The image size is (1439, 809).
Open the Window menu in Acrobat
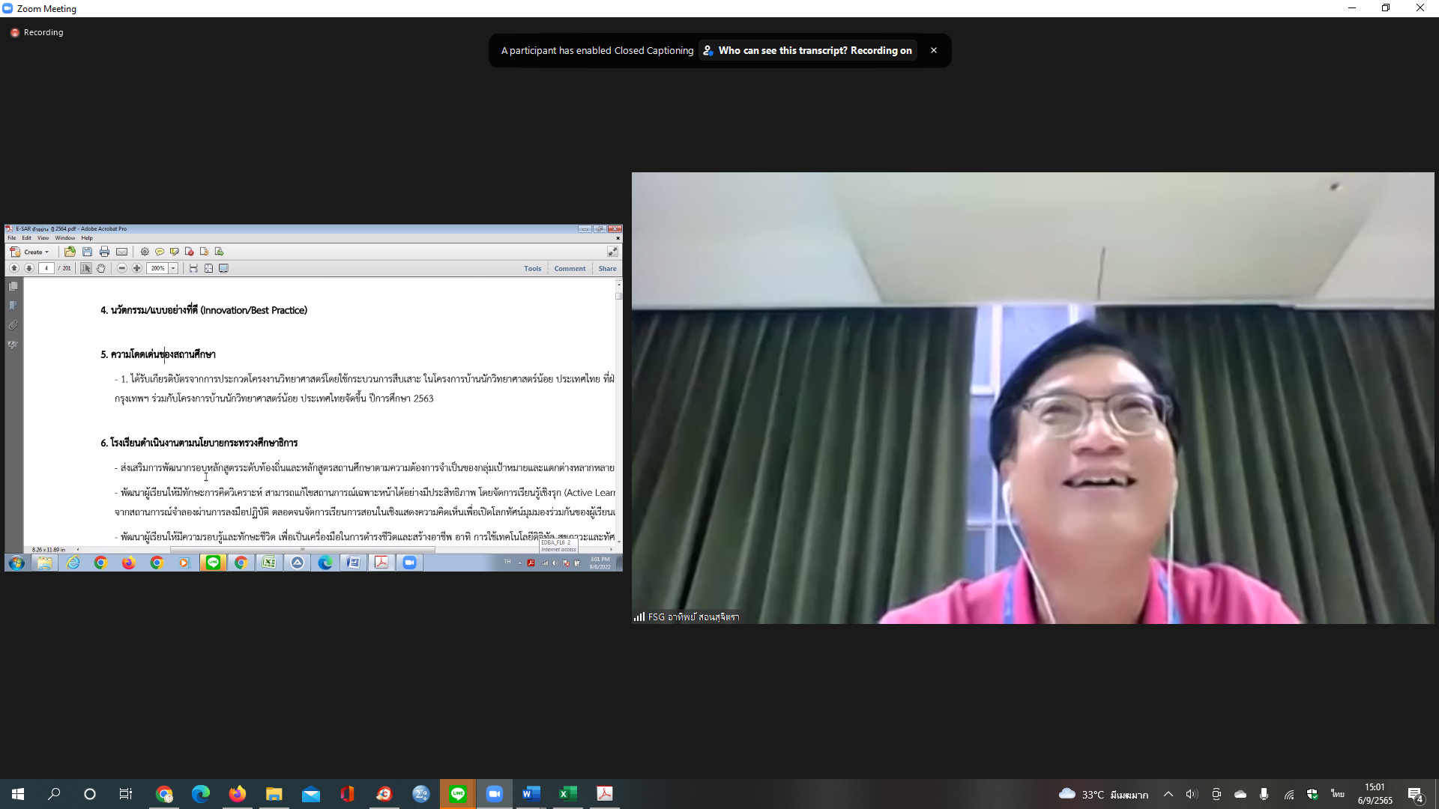coord(65,238)
